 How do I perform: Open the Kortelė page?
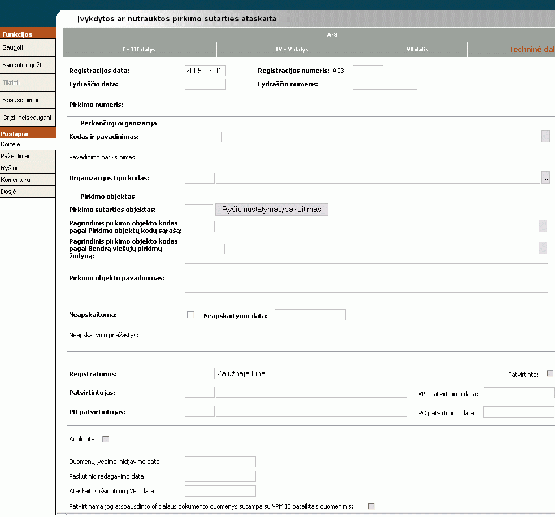click(28, 144)
